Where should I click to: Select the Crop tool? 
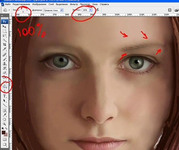4,45
